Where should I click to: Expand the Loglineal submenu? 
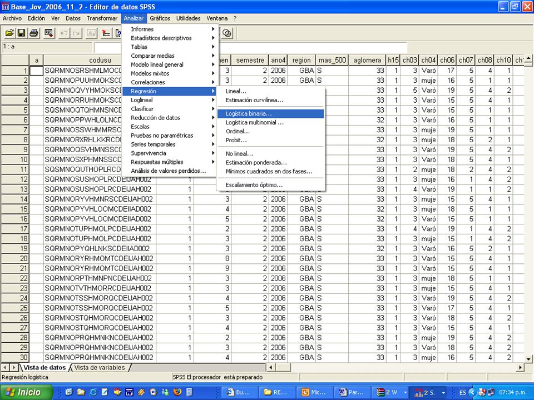coord(169,100)
